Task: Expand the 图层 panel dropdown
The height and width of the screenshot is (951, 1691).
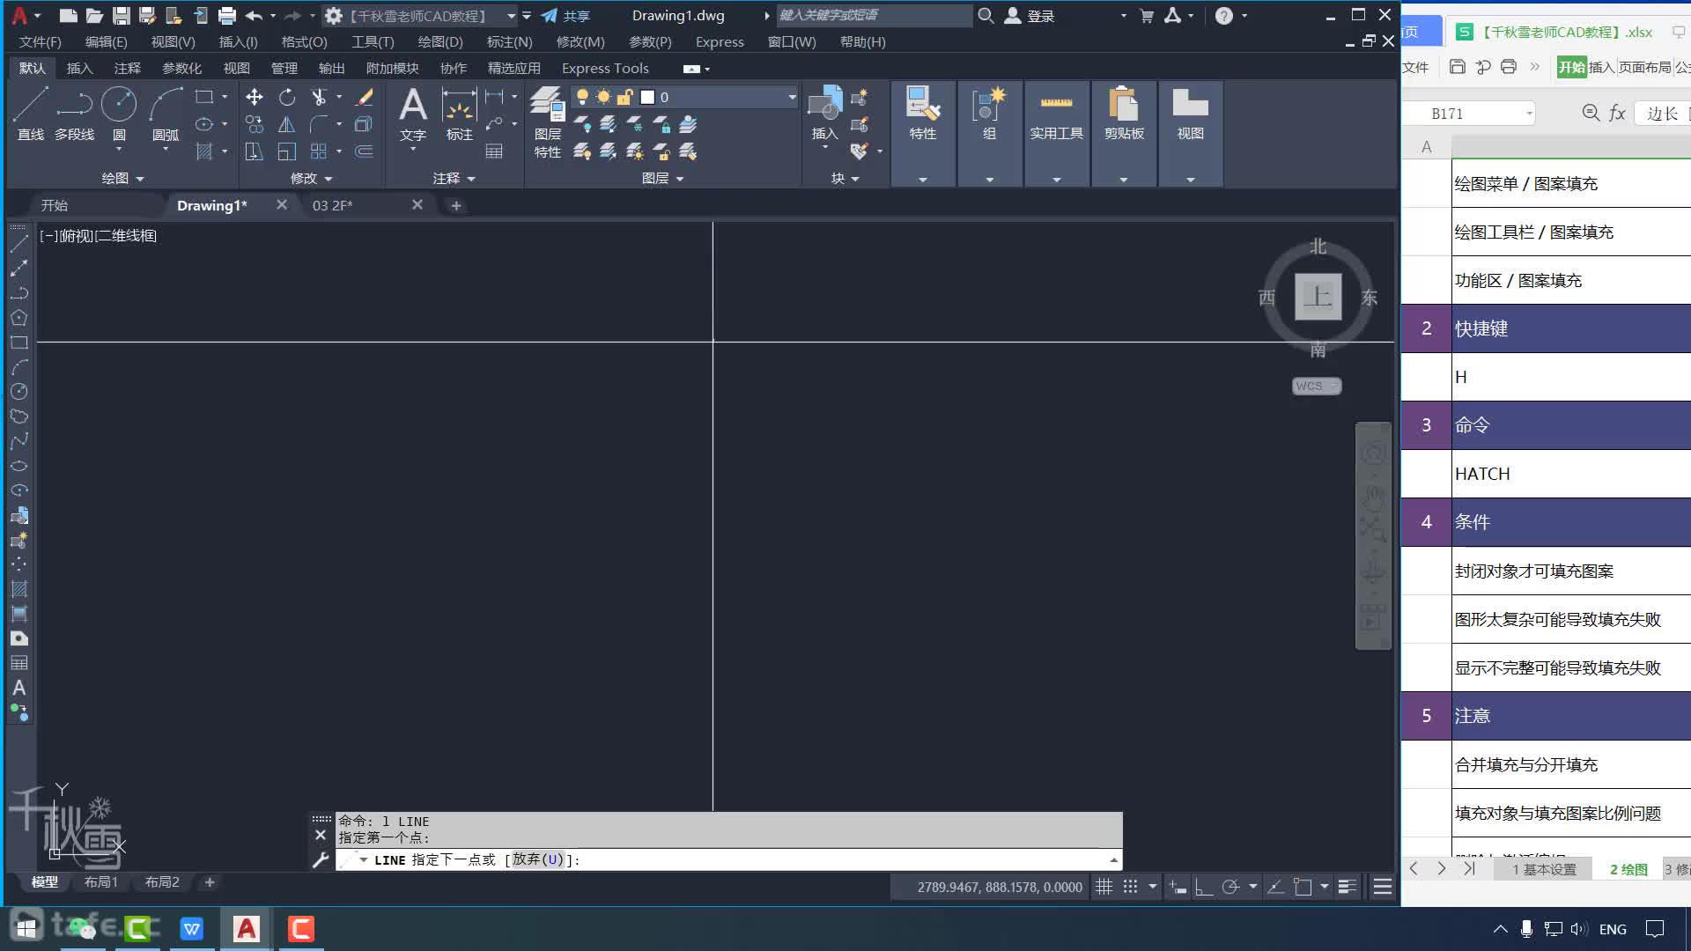Action: 663,178
